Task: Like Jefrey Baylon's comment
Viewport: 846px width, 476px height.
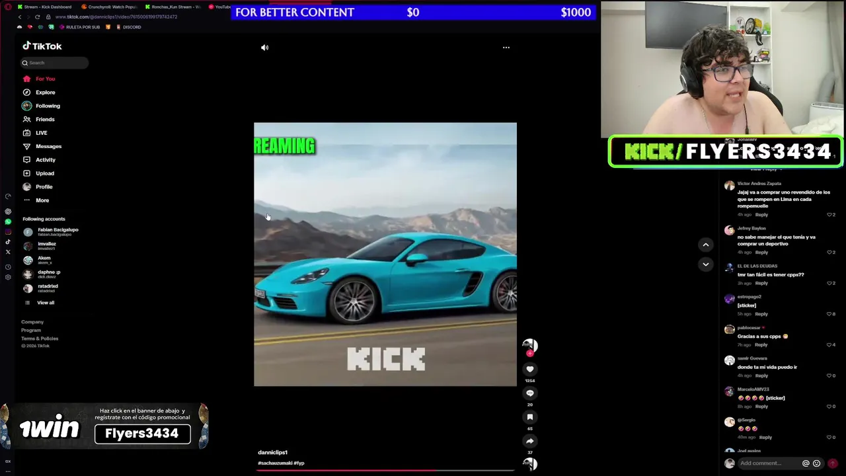Action: (831, 253)
